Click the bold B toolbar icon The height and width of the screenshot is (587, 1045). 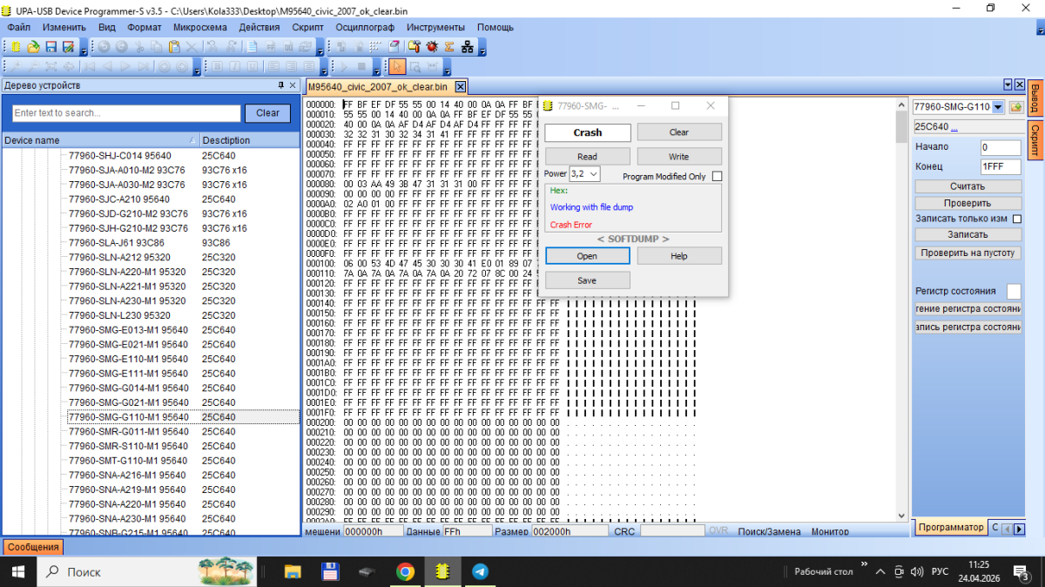(x=217, y=66)
